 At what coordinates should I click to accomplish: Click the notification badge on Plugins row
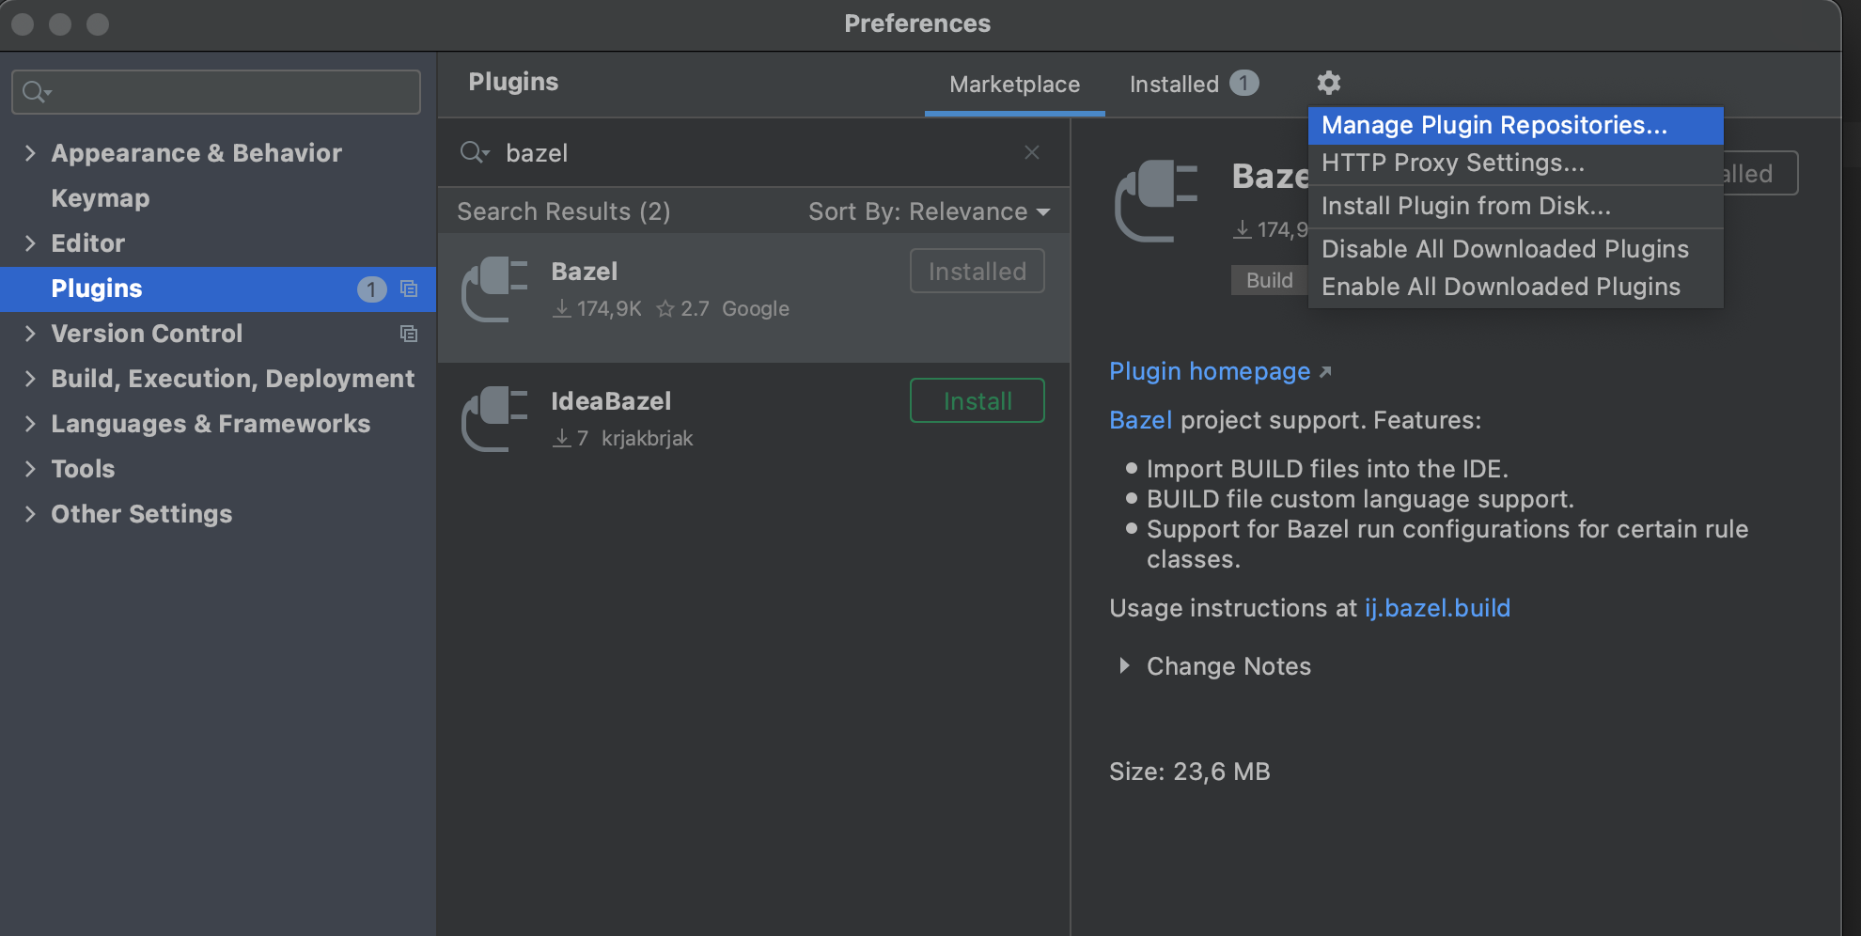tap(371, 289)
